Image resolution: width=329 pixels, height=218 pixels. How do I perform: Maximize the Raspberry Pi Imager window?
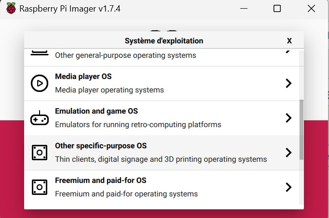tap(277, 9)
